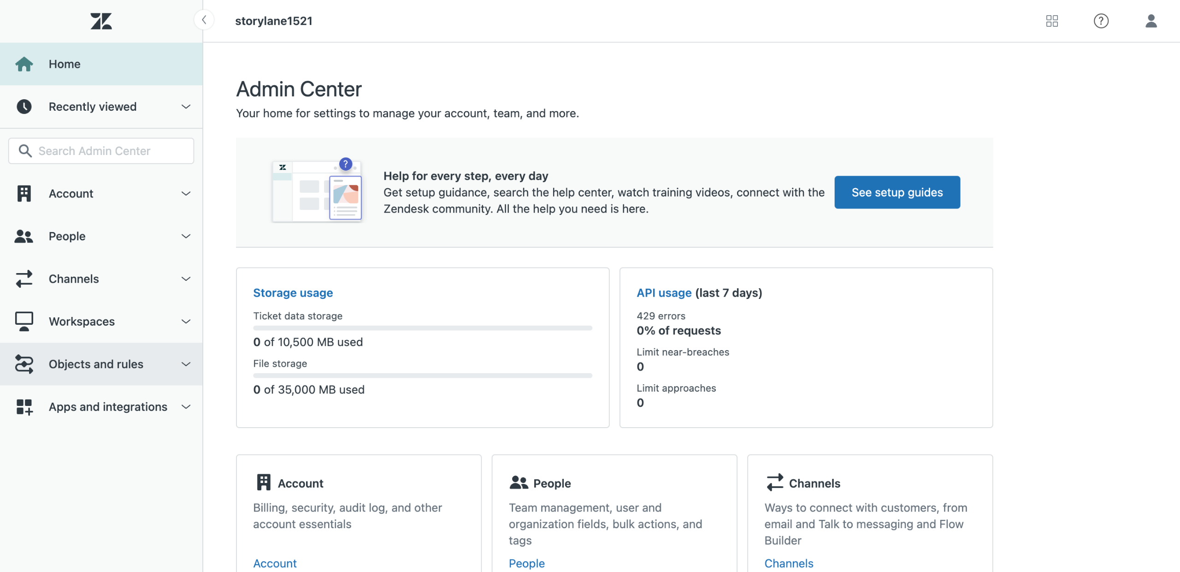The height and width of the screenshot is (572, 1180).
Task: Click the Apps and integrations icon
Action: [24, 407]
